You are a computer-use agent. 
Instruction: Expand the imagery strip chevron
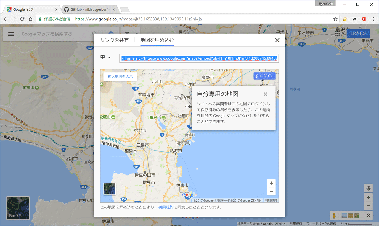[x=368, y=215]
